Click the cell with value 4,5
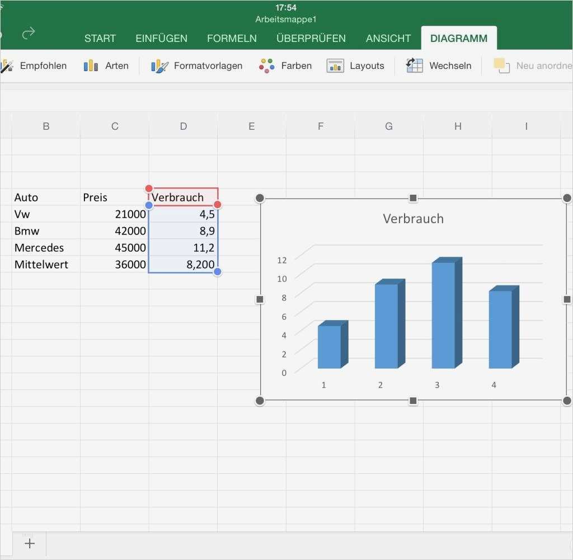 184,214
